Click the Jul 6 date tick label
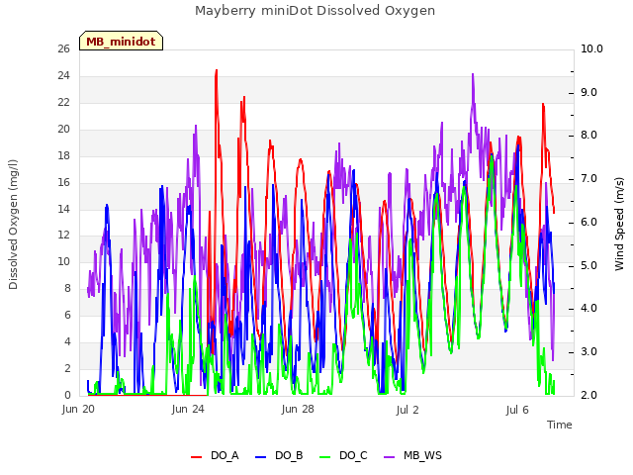633x475 pixels. pyautogui.click(x=517, y=410)
